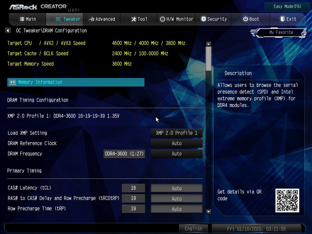
Task: Click the Memory Information book icon
Action: [x=12, y=82]
